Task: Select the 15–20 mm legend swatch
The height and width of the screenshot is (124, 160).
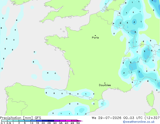Action: [39, 121]
